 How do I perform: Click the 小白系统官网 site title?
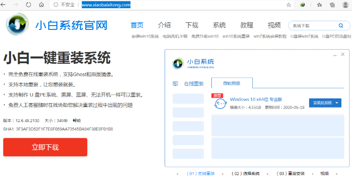71,26
